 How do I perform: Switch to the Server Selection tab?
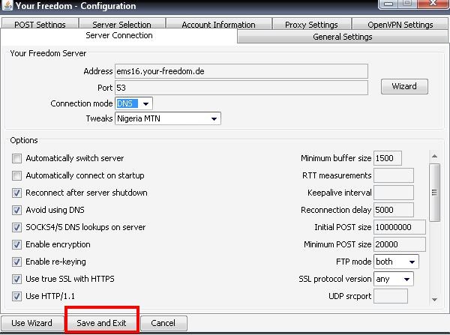(122, 23)
